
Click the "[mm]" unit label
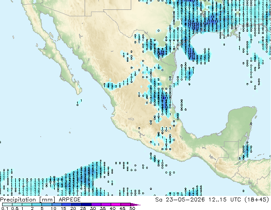(x=47, y=200)
